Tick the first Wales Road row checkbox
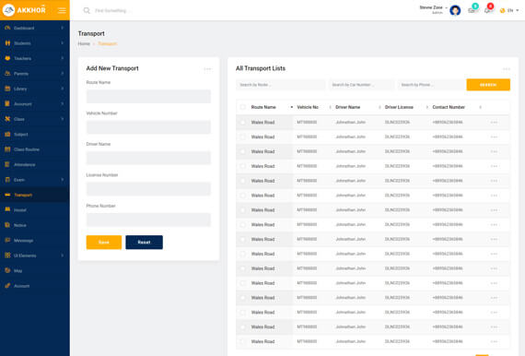The image size is (525, 356). [x=243, y=123]
